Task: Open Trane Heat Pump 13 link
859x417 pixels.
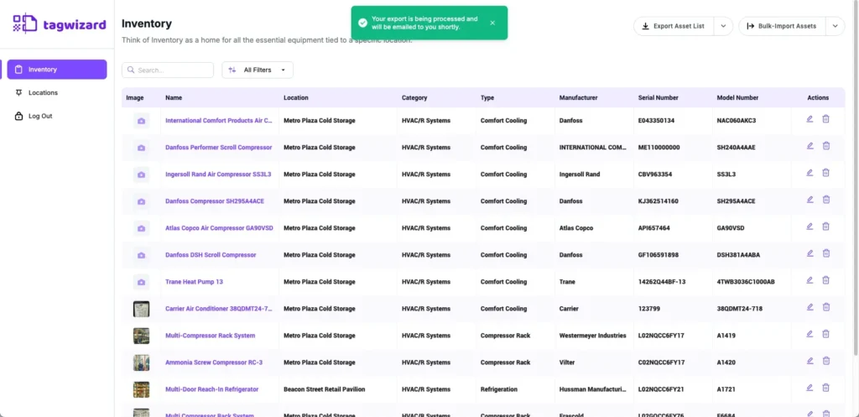Action: pyautogui.click(x=194, y=282)
